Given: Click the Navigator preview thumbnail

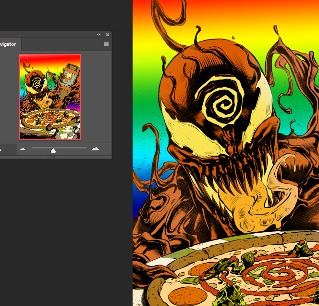Looking at the screenshot, I should (x=50, y=97).
